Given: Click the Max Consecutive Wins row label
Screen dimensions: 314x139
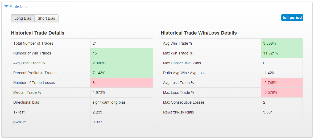Looking at the screenshot, I should (x=182, y=63).
